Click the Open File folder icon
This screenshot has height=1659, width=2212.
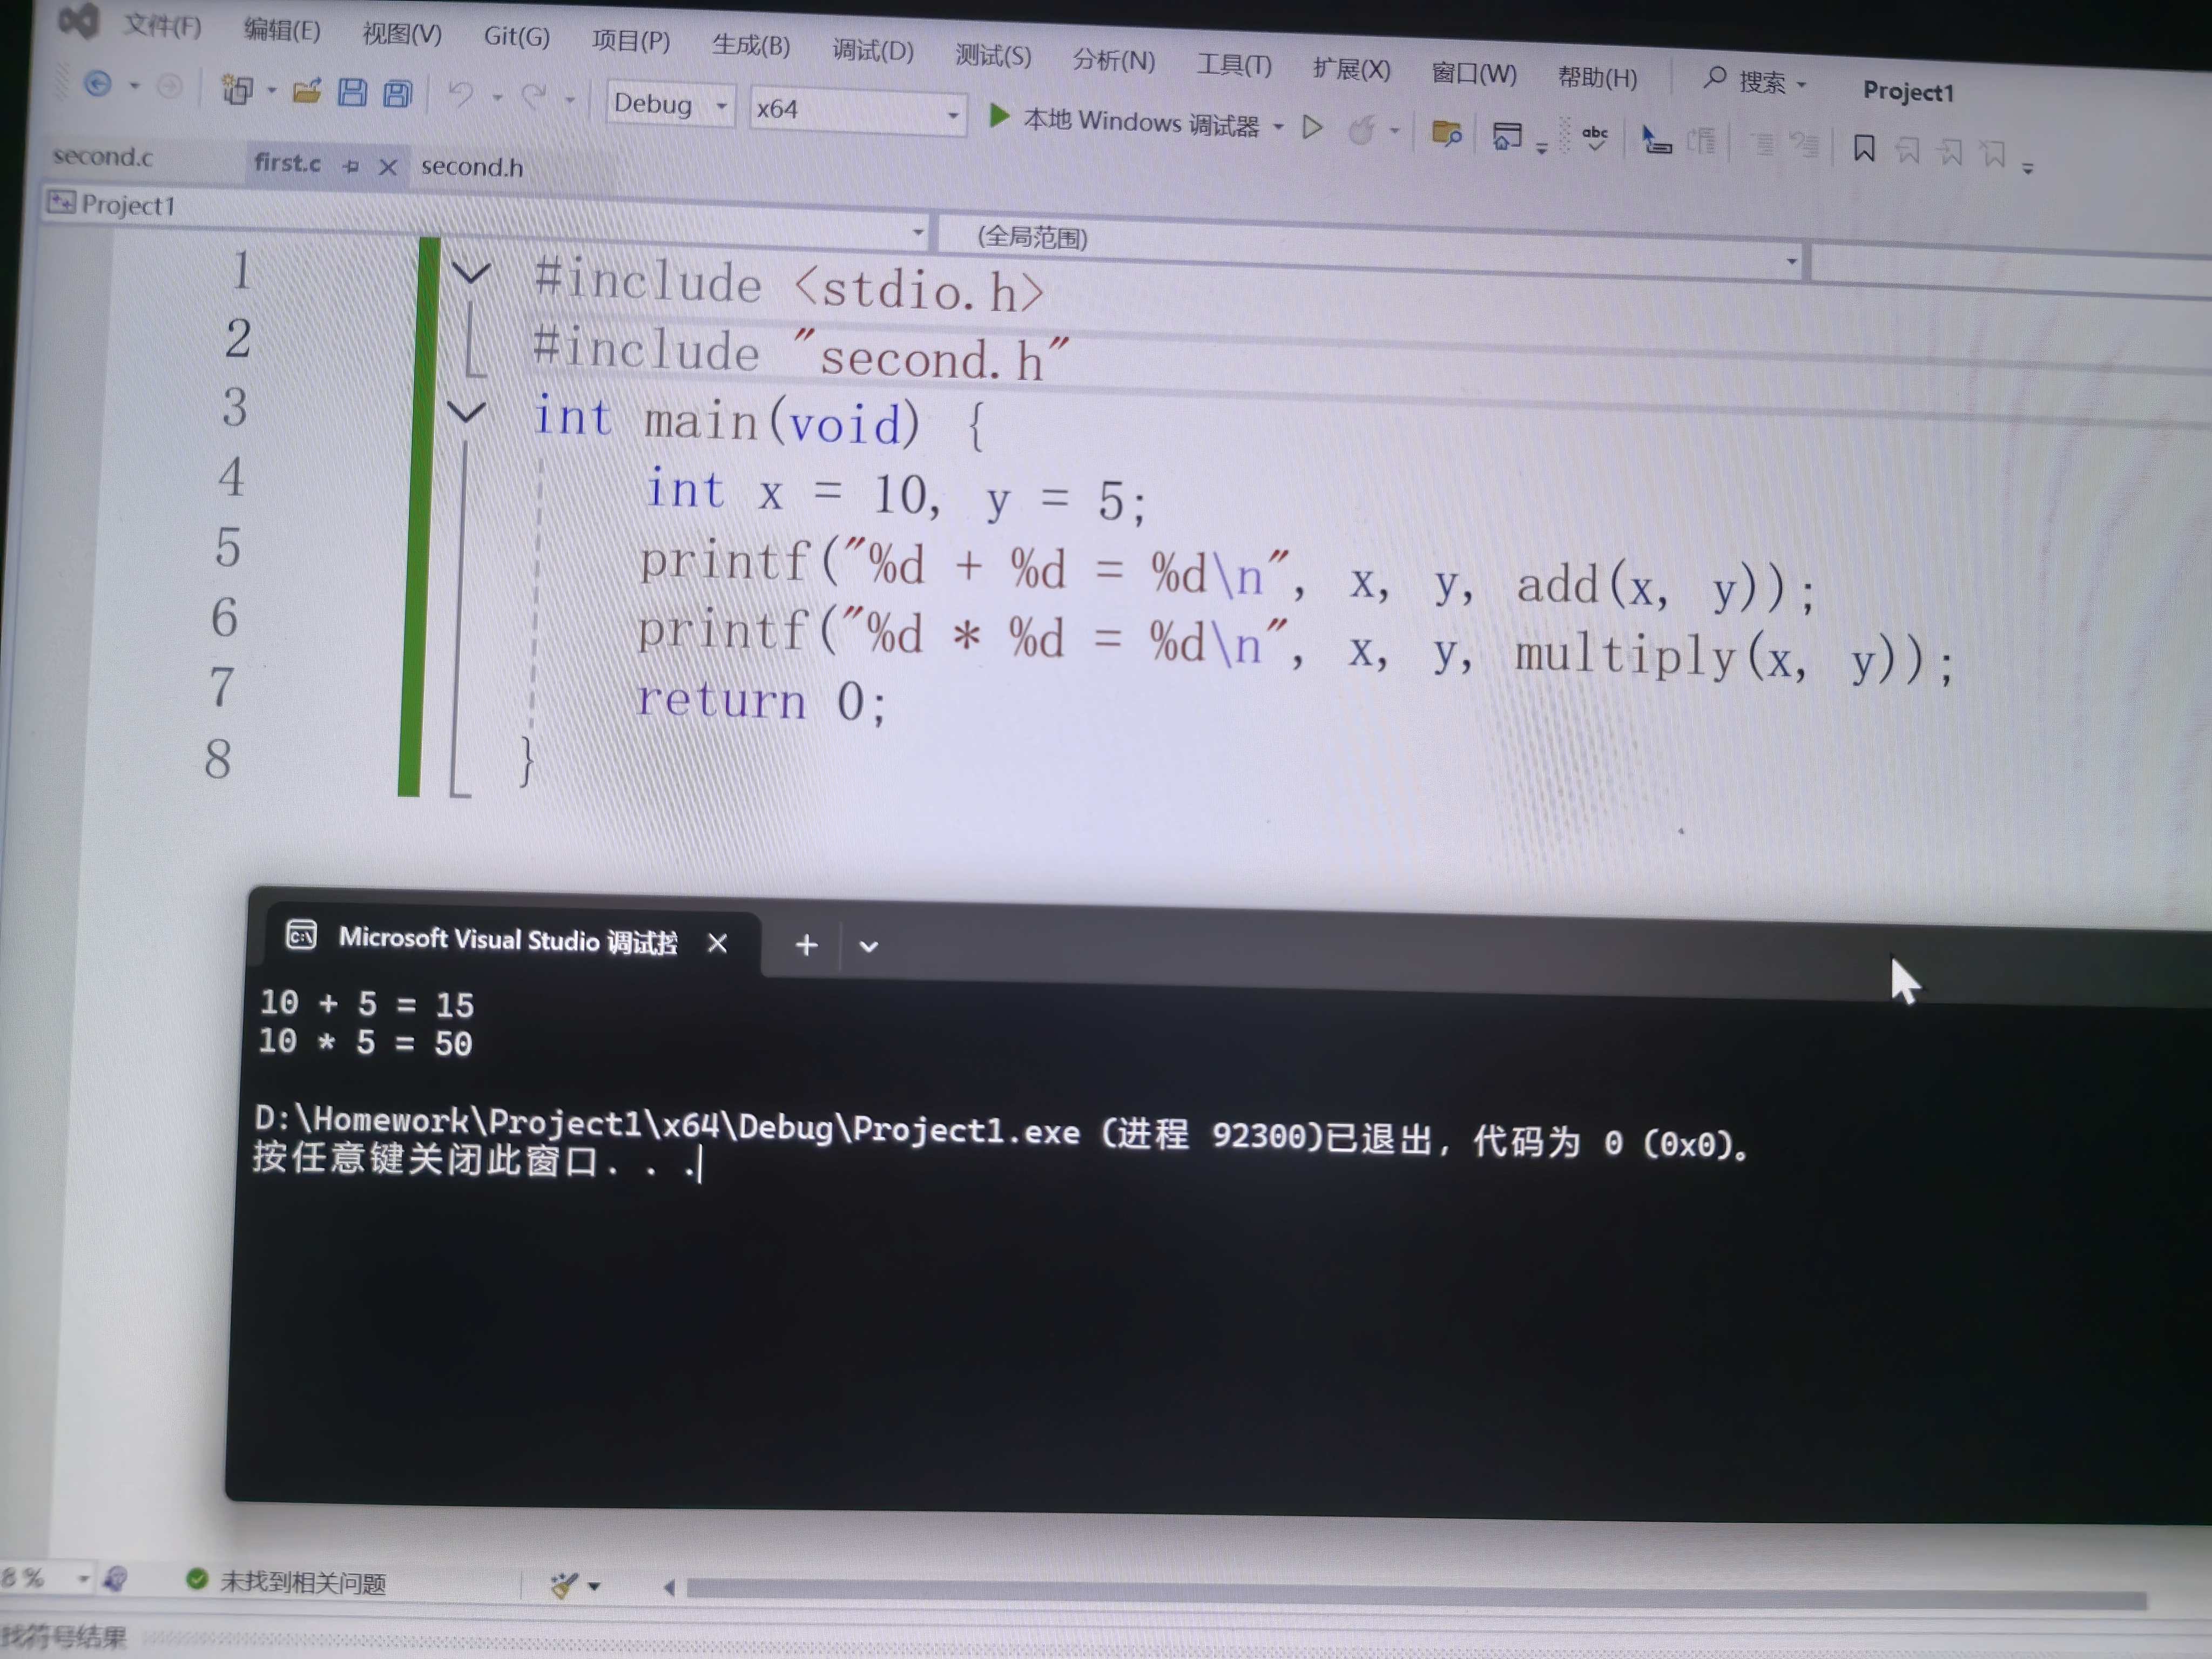307,91
